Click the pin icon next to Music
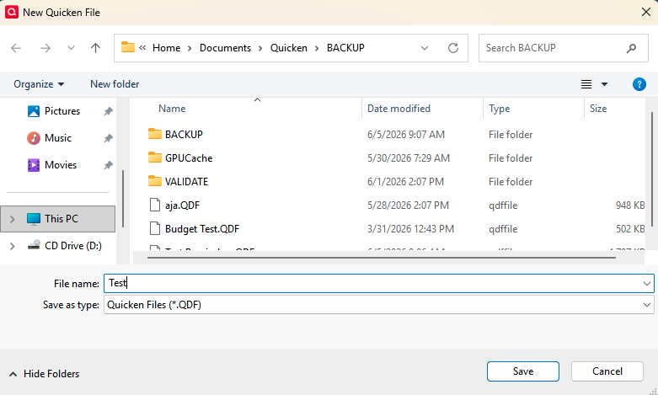This screenshot has height=395, width=658. (109, 138)
